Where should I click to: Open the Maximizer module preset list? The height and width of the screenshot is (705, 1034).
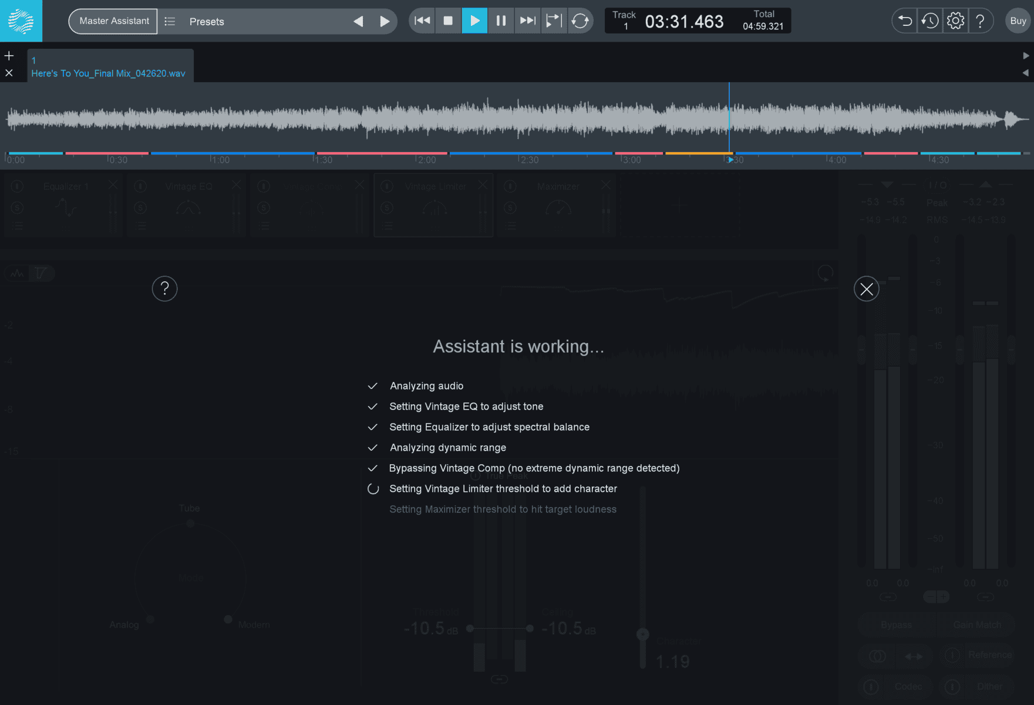tap(510, 226)
